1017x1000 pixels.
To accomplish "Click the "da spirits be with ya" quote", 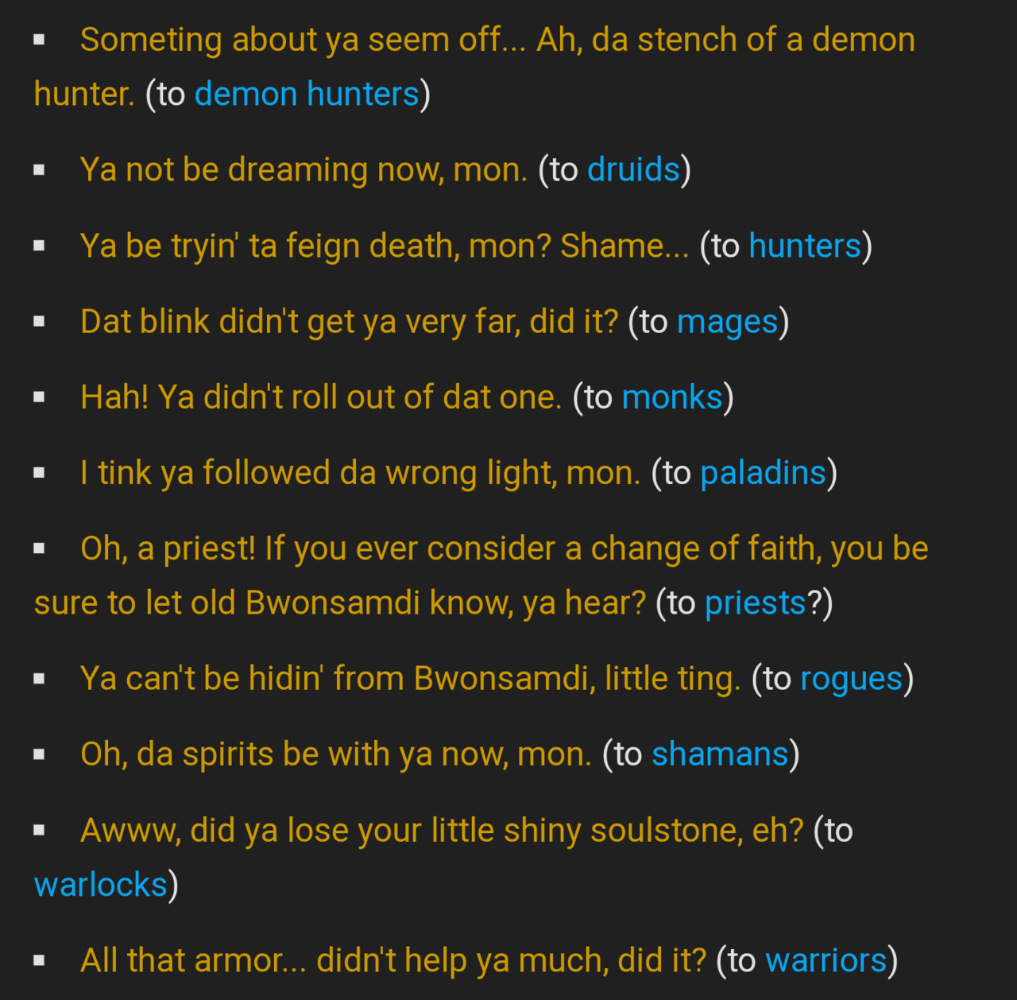I will 335,754.
